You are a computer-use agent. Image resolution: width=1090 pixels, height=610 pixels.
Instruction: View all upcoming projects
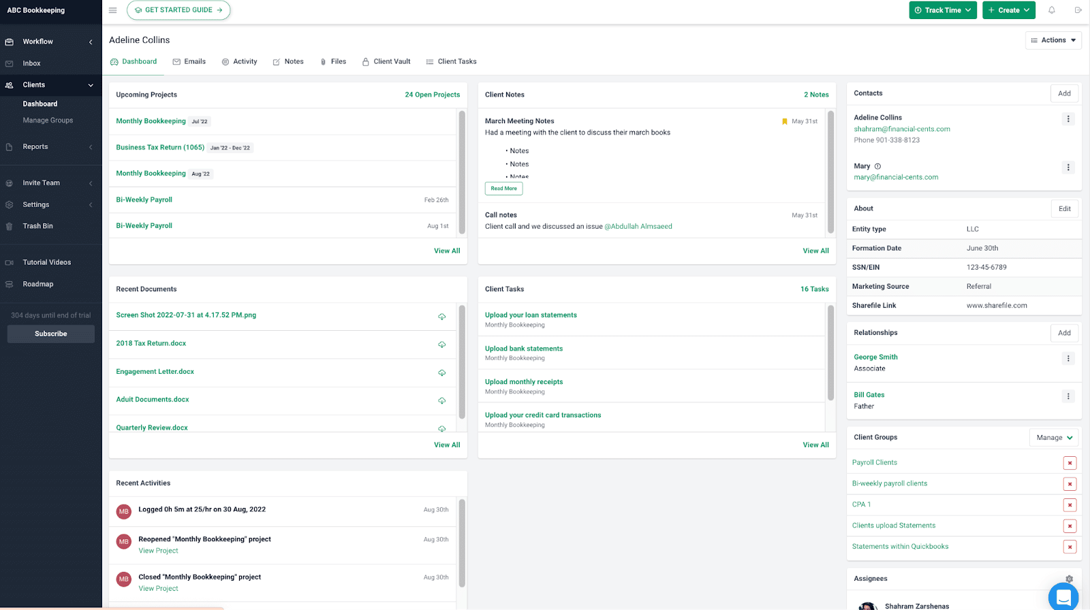coord(447,251)
